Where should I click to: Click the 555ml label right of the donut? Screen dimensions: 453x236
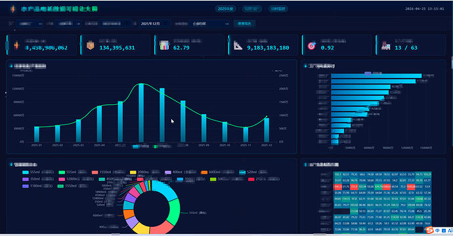click(x=198, y=213)
